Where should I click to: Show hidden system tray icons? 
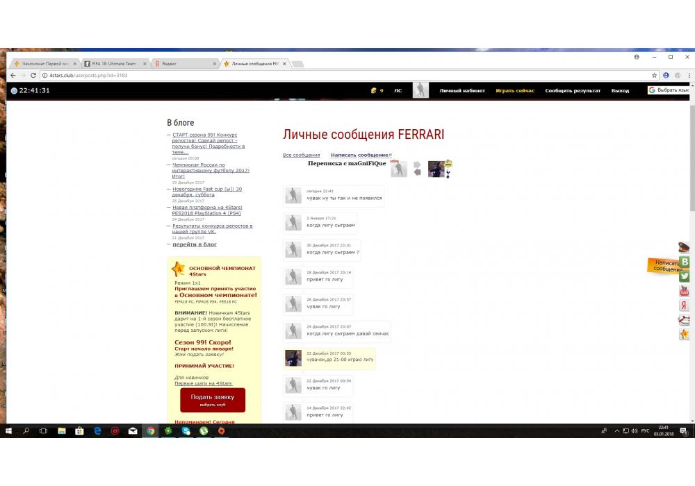[616, 431]
